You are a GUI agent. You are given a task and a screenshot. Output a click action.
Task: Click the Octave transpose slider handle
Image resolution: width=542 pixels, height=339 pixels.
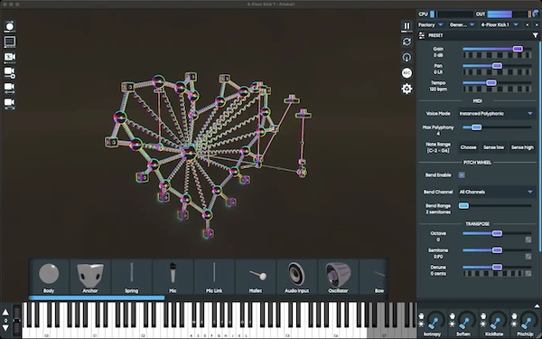(x=497, y=233)
